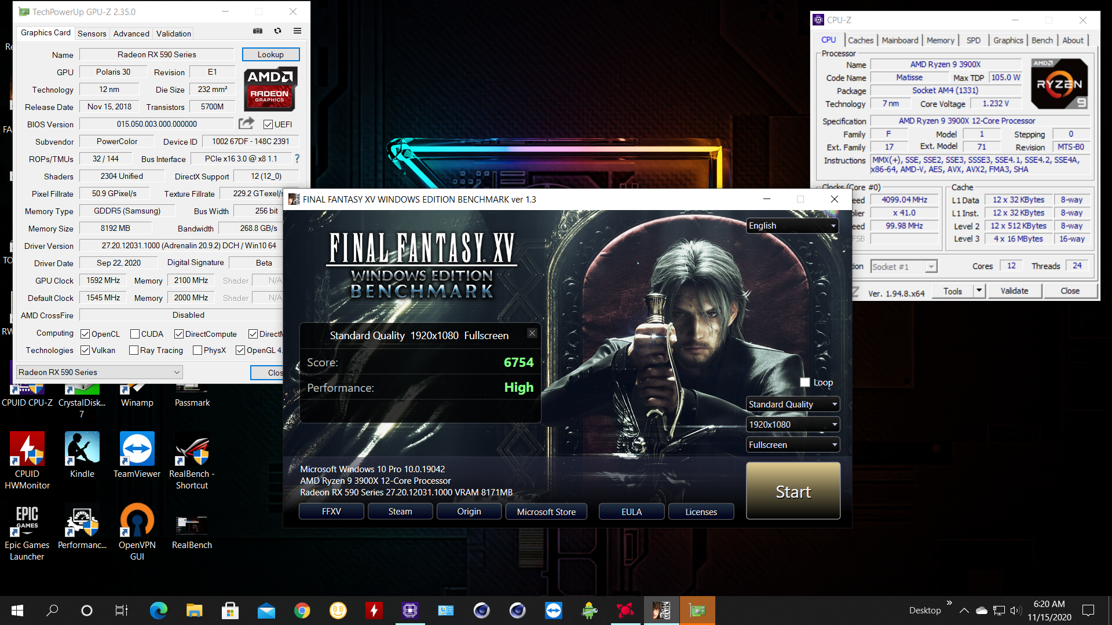Open TeamViewer from the taskbar
Viewport: 1112px width, 625px height.
click(554, 611)
